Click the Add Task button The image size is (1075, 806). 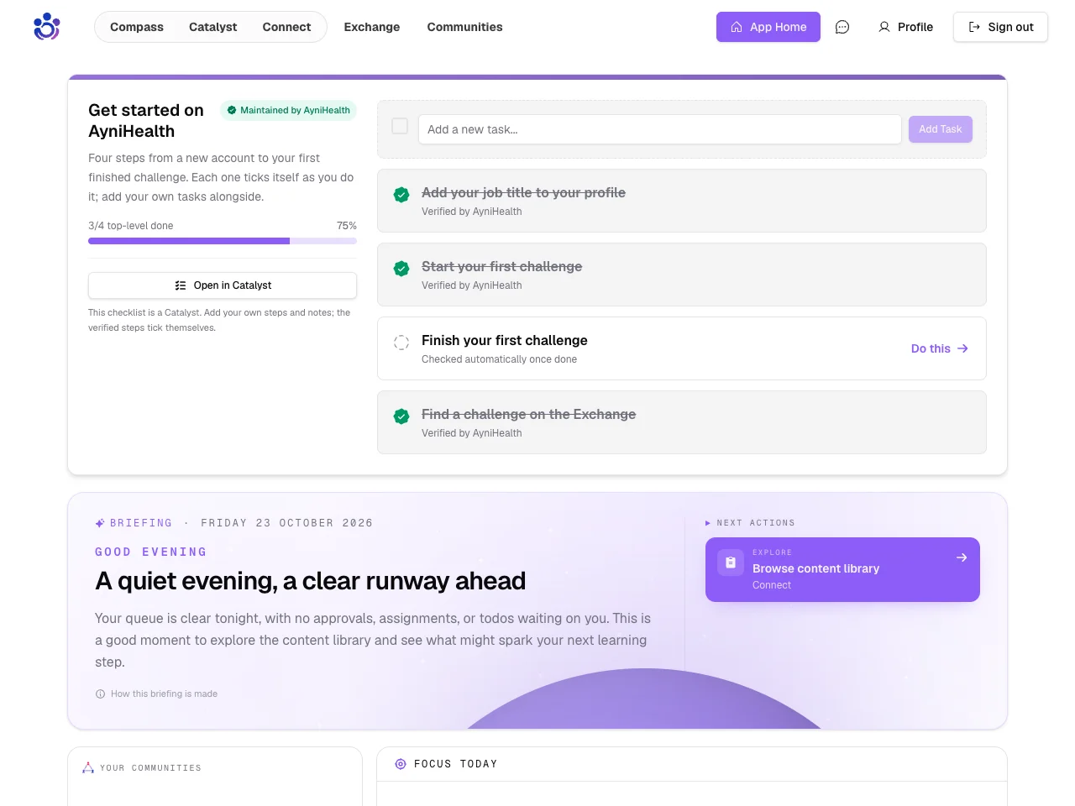tap(941, 129)
